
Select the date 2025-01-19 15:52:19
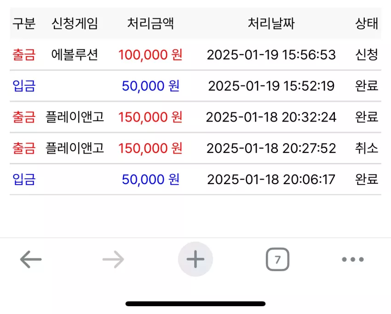click(x=271, y=86)
